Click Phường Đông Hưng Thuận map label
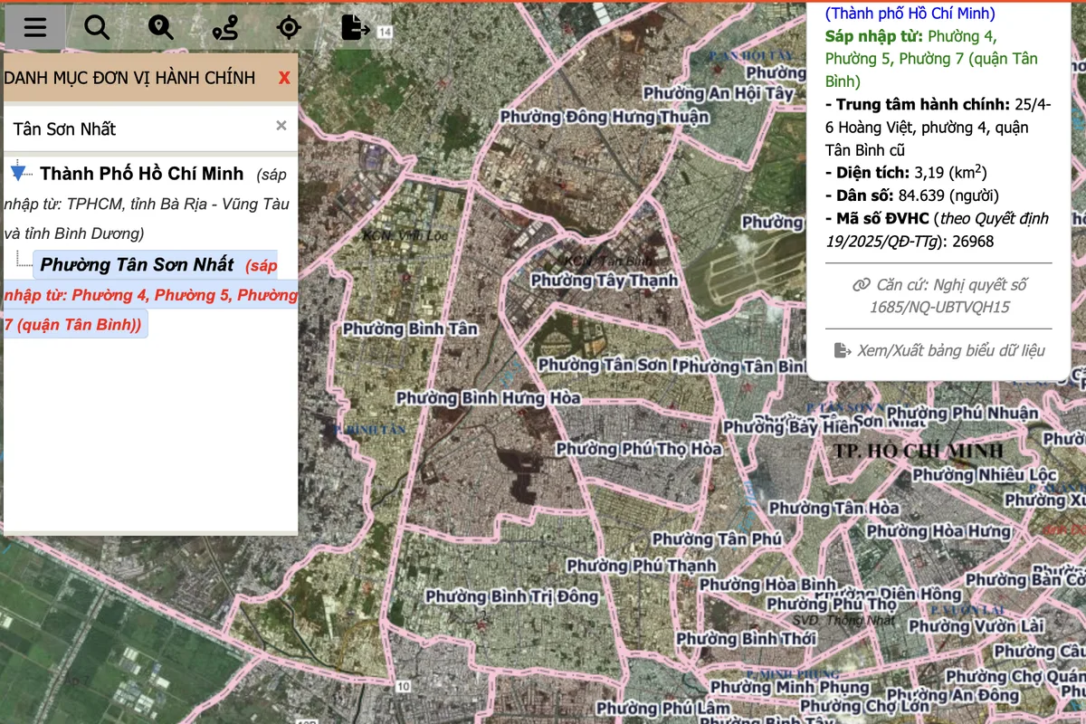The image size is (1086, 724). click(605, 117)
